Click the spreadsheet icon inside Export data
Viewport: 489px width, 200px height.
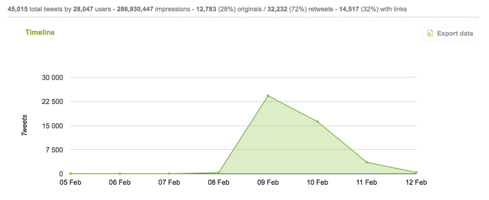tap(430, 33)
